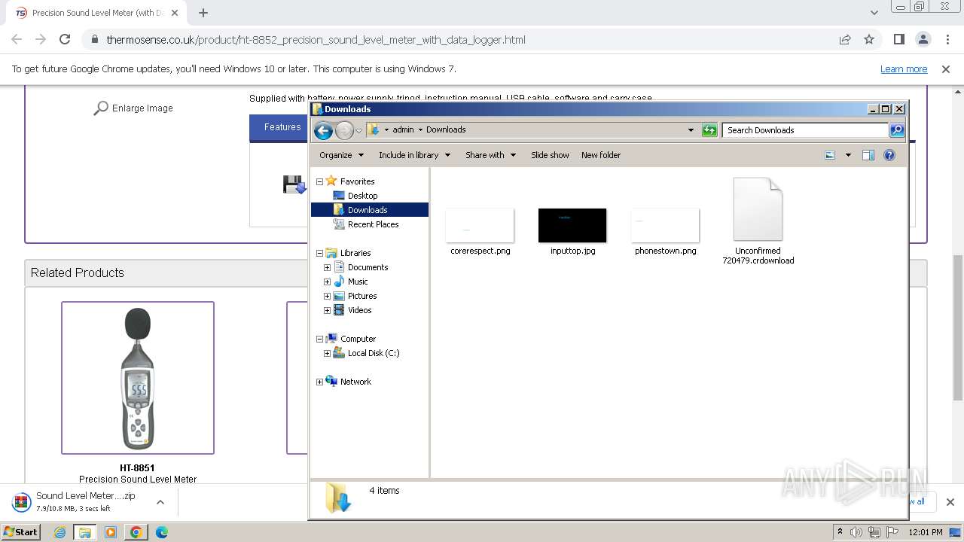Collapse Favorites tree group

(x=319, y=181)
